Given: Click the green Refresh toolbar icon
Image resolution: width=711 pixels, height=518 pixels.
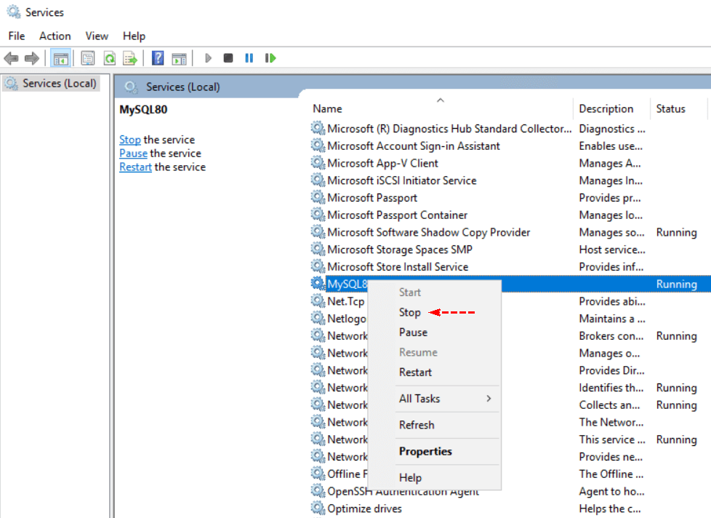Looking at the screenshot, I should (x=109, y=58).
